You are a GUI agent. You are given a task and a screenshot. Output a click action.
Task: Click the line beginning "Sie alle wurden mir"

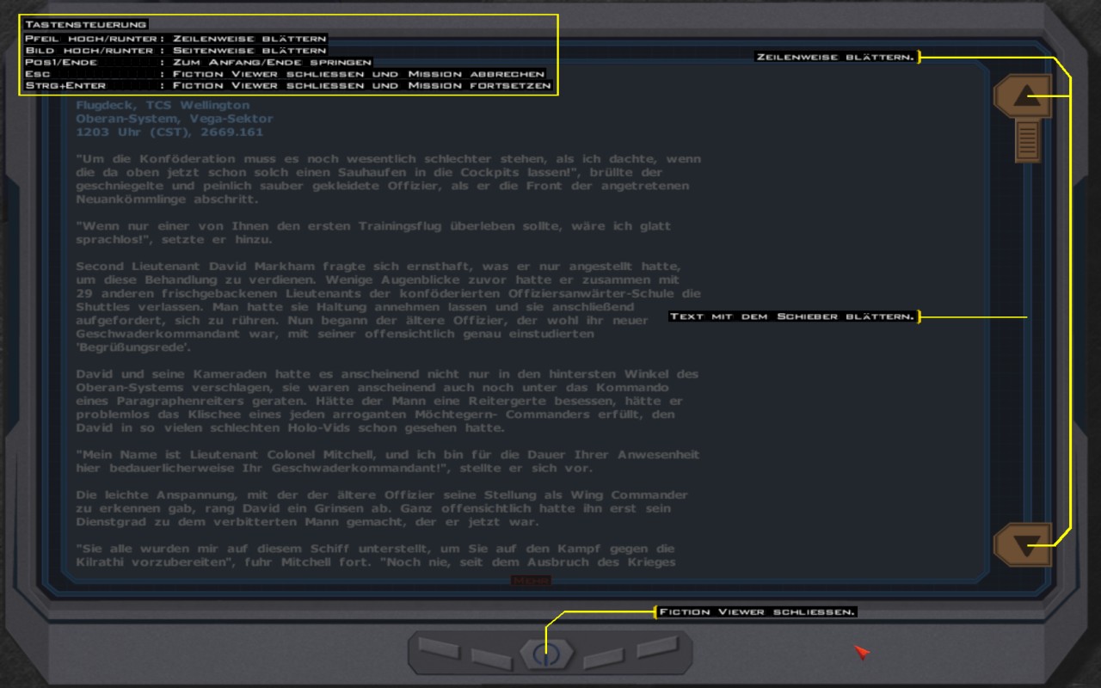click(375, 549)
